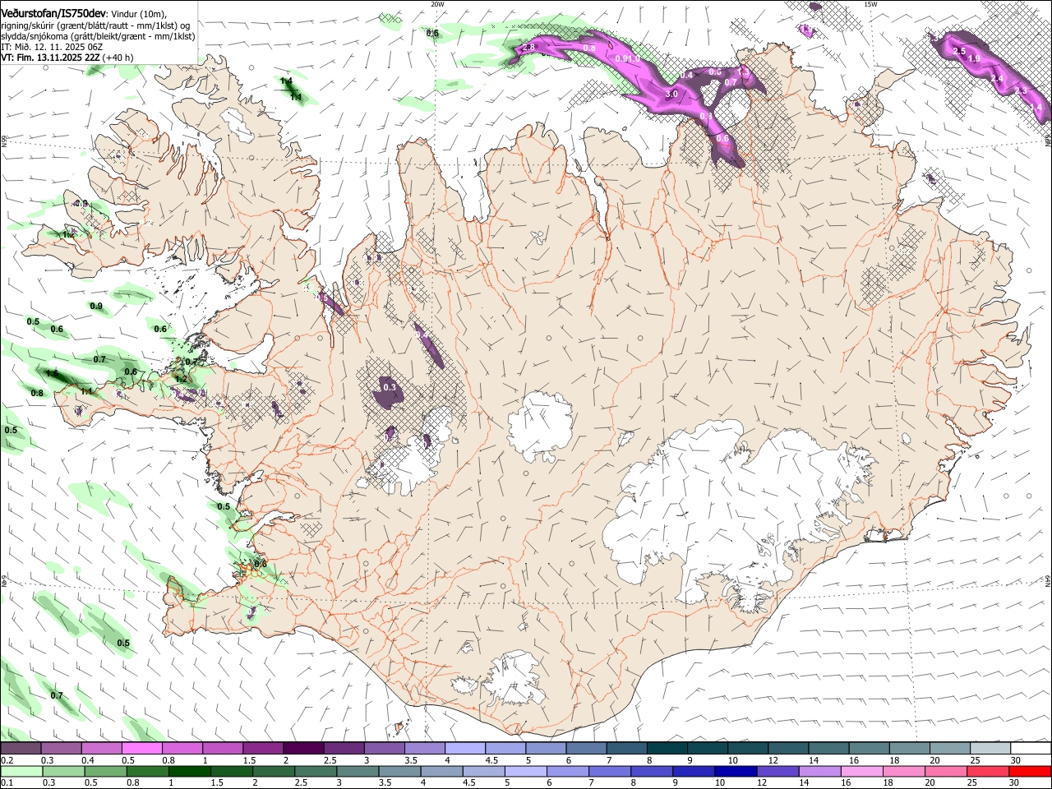Pick the top-row swatch labeled 7

(625, 749)
